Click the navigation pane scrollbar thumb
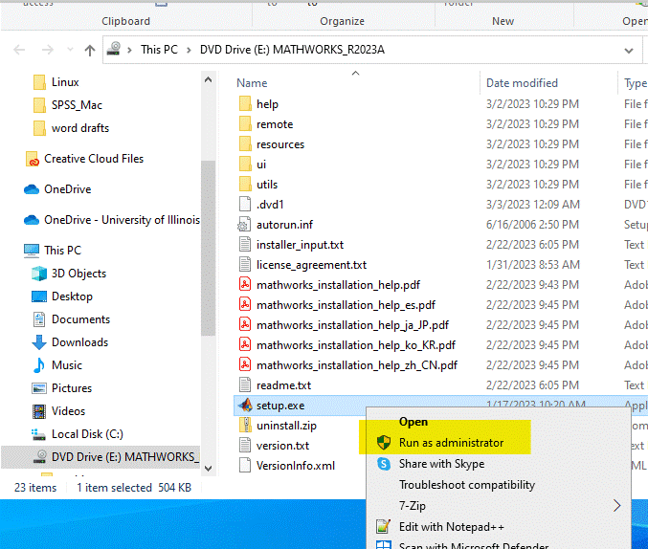648x549 pixels. tap(209, 248)
